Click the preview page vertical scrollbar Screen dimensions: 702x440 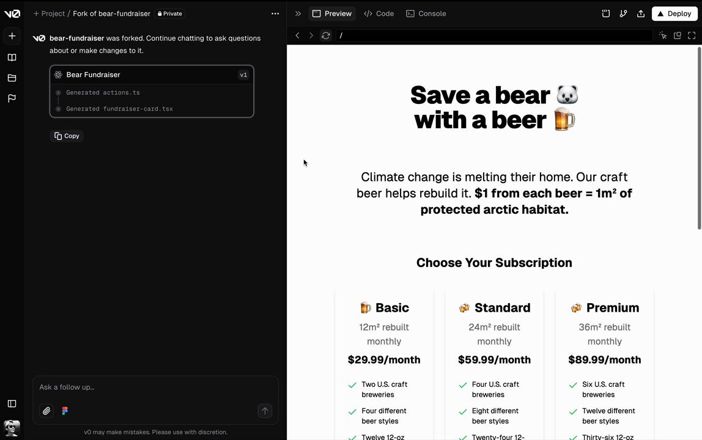(x=699, y=138)
